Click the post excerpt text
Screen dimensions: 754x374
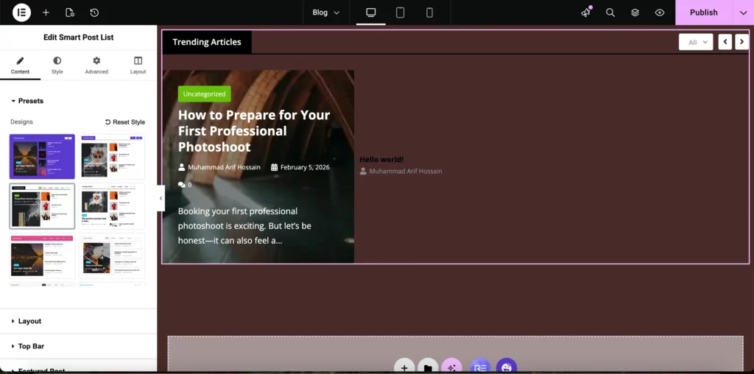tap(244, 225)
